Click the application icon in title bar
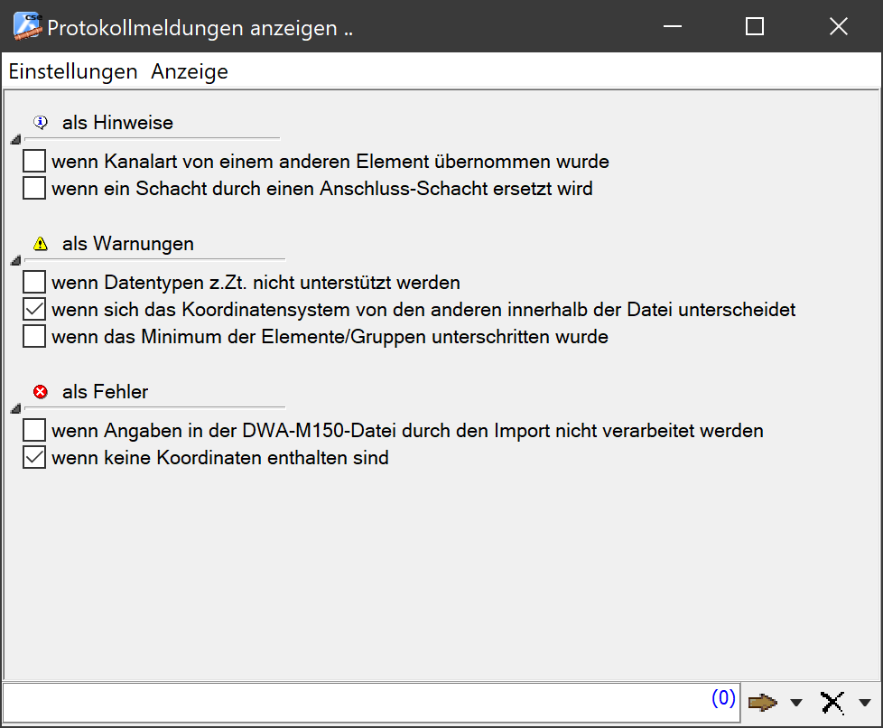The image size is (883, 728). 27,27
